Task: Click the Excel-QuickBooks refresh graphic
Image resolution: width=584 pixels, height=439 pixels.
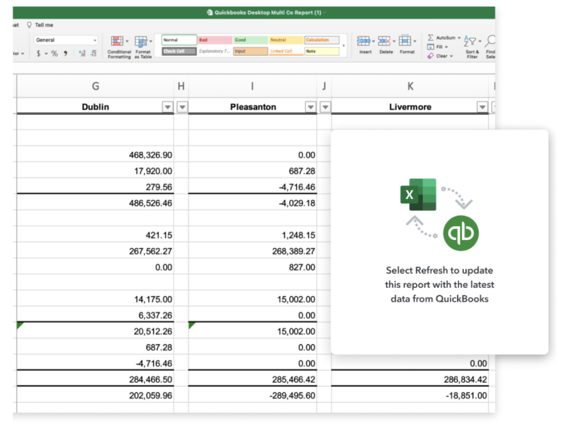Action: [x=440, y=214]
